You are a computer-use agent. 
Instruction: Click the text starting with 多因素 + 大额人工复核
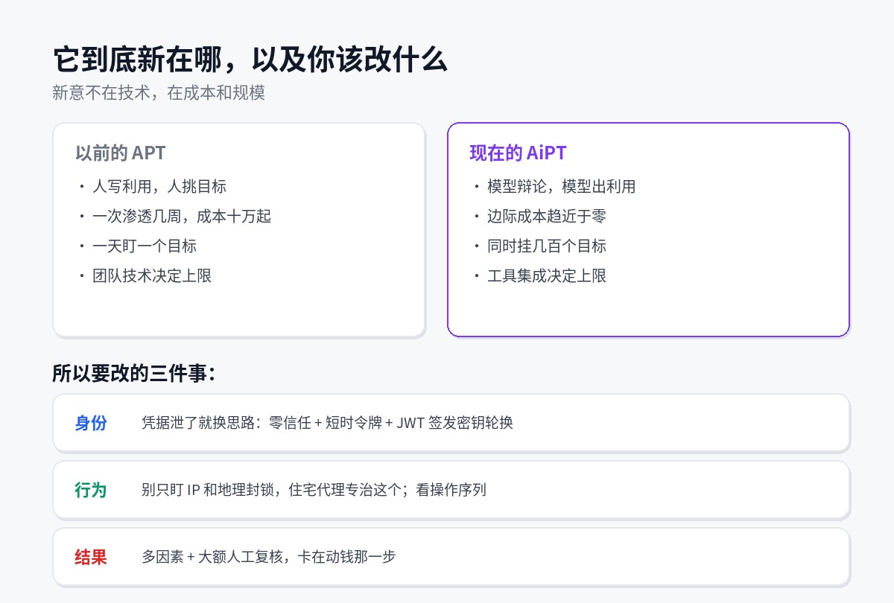pos(268,557)
